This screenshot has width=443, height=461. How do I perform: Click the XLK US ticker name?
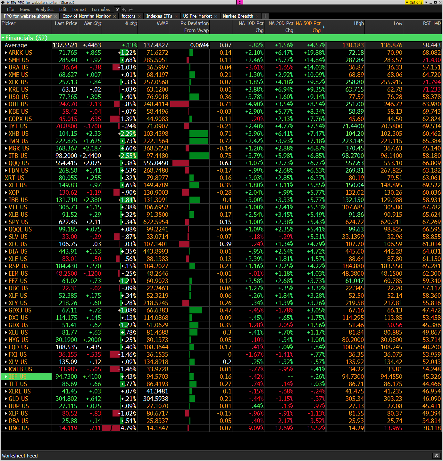[18, 82]
